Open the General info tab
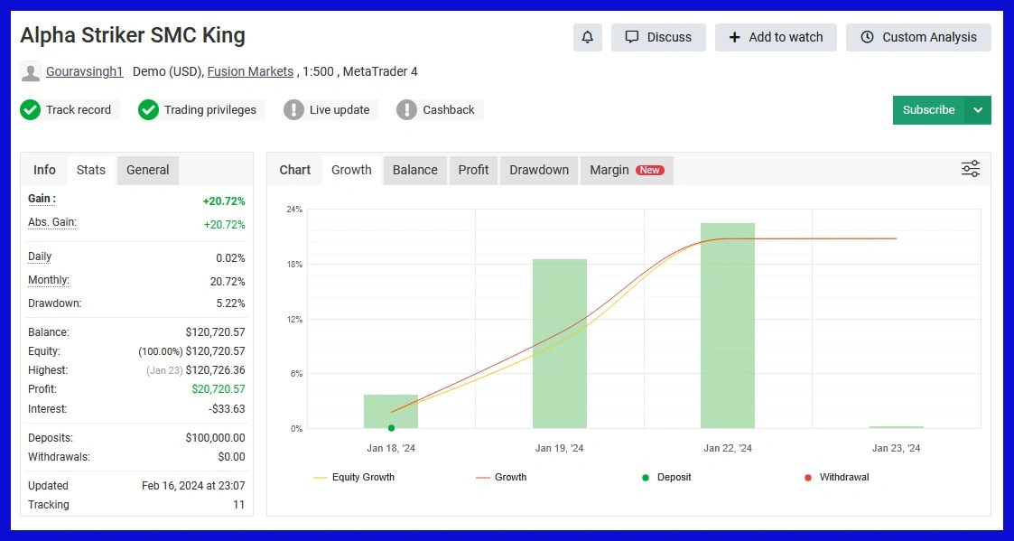Screen dimensions: 1014x541 (147, 170)
